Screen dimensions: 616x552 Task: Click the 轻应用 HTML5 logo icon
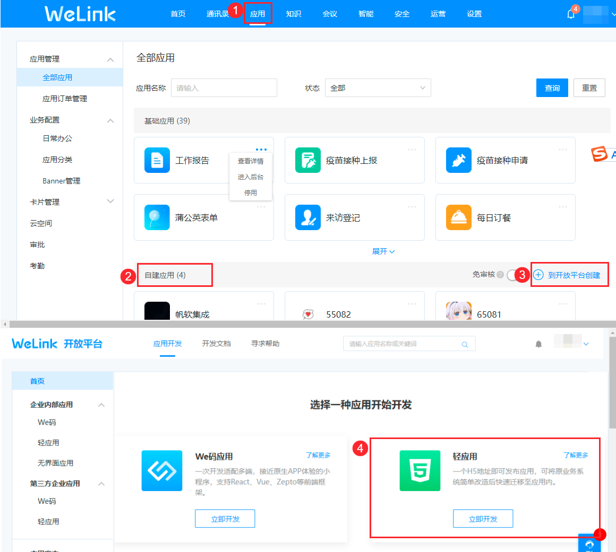point(420,470)
